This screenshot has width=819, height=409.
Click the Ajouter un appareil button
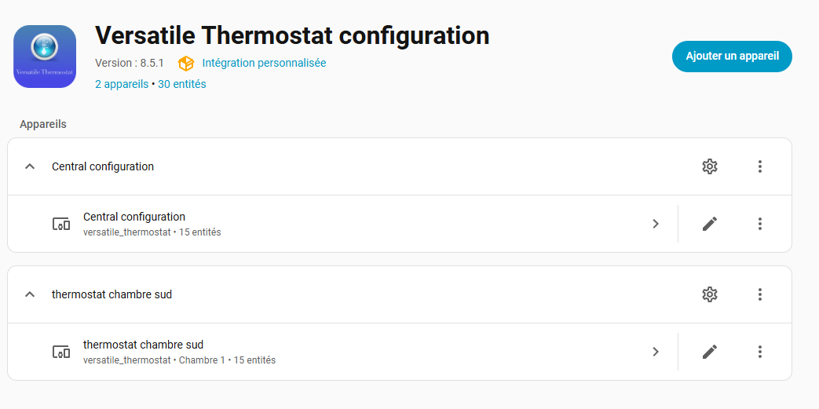(732, 57)
